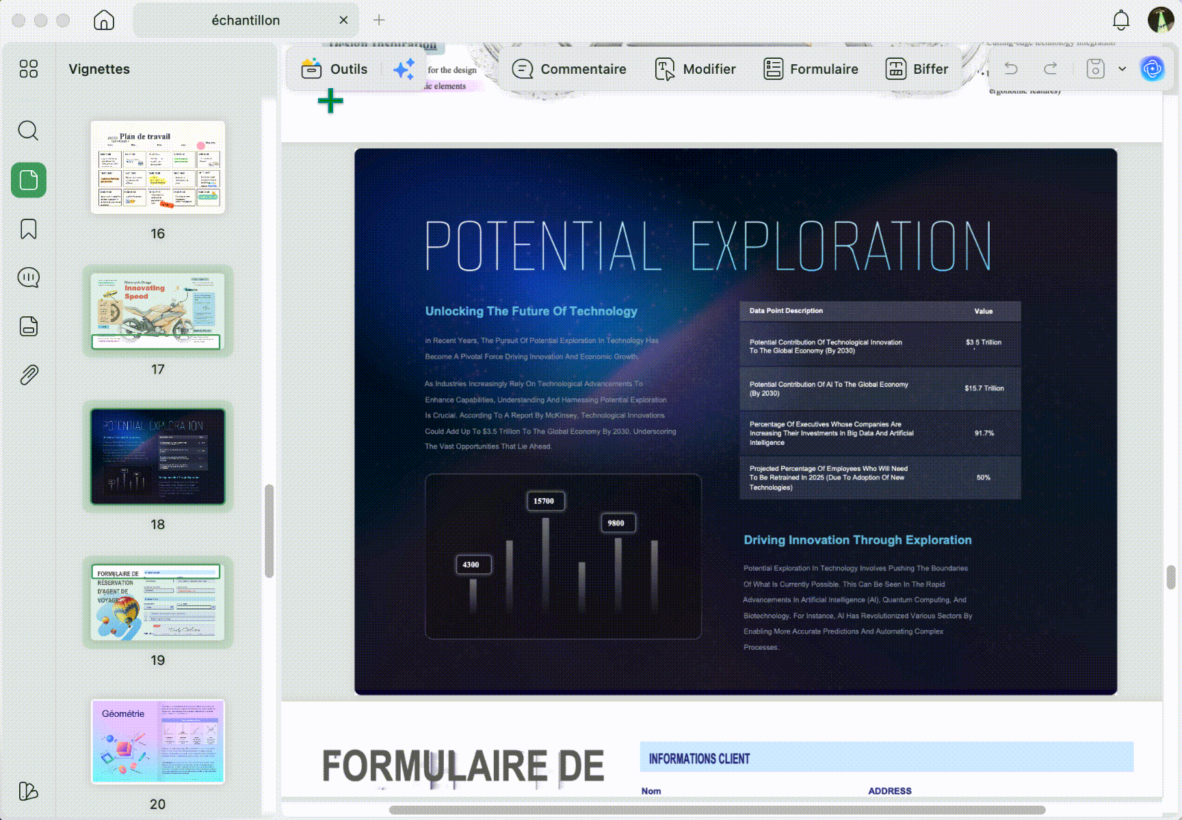Add a new tab with plus
The image size is (1182, 820).
(x=379, y=20)
